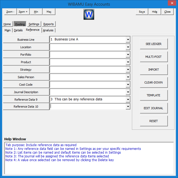The height and width of the screenshot is (178, 178).
Task: Click the Reference Data 10 label button
Action: point(26,107)
